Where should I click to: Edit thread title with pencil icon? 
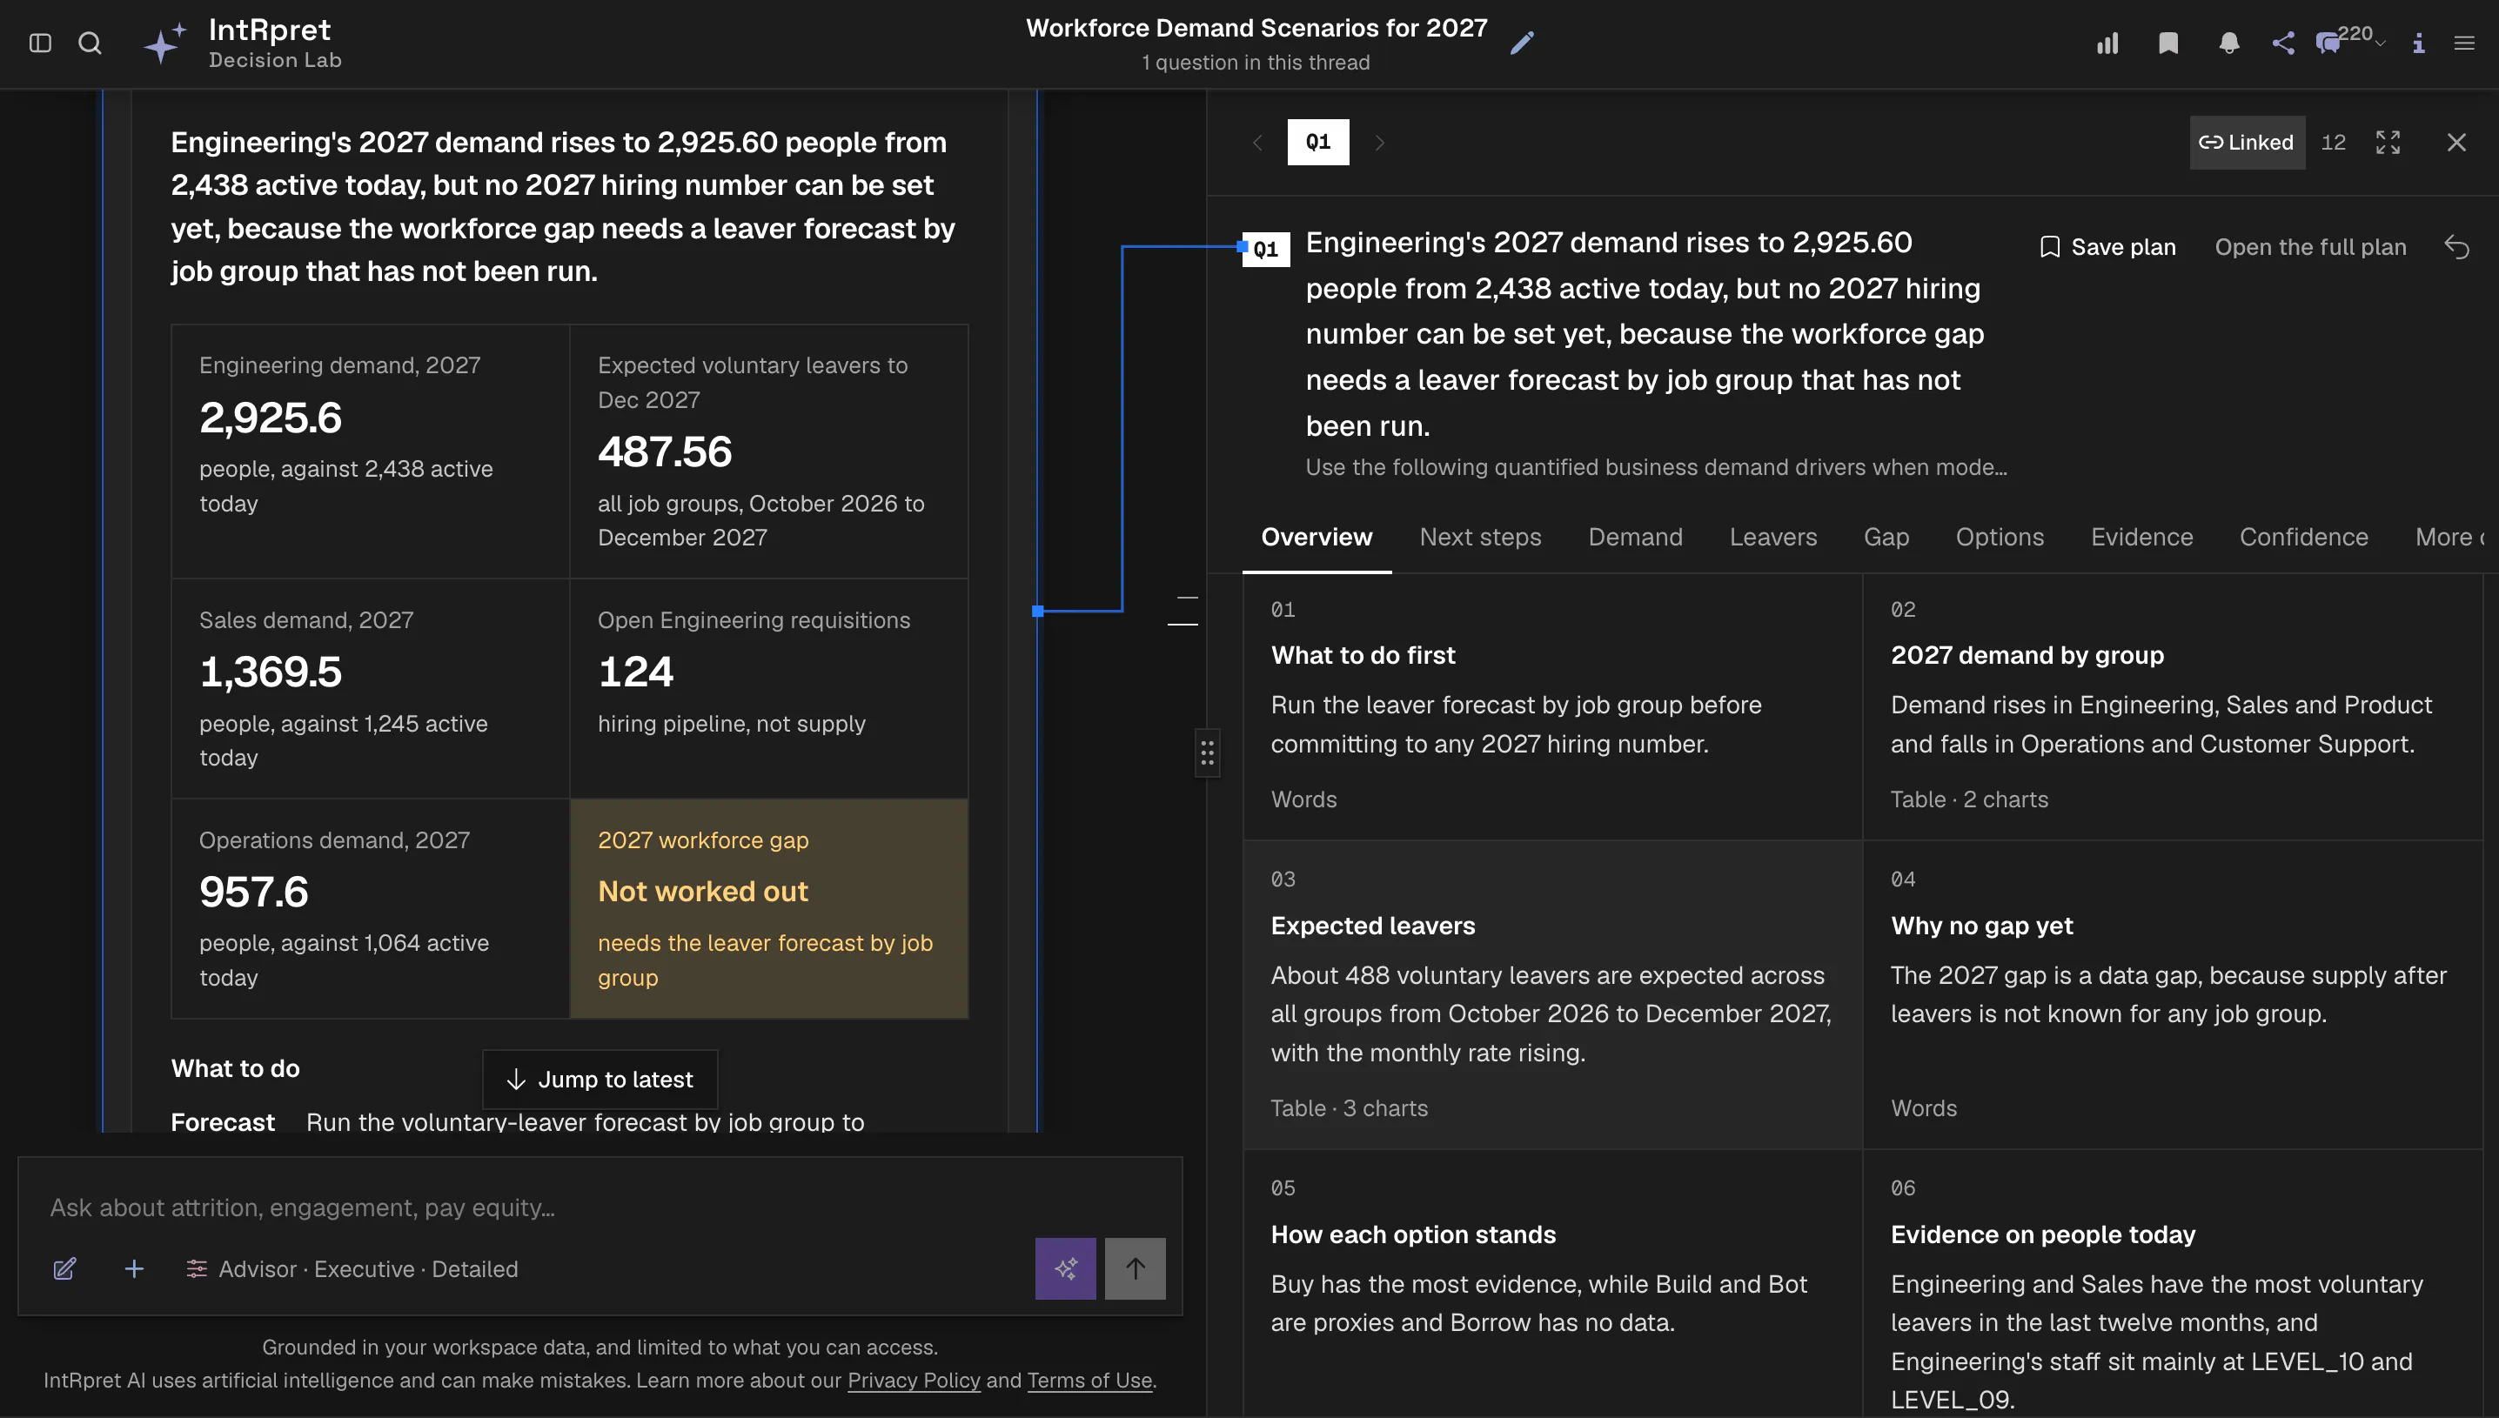pos(1521,43)
